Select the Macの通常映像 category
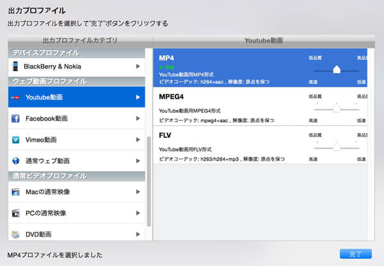 [x=77, y=192]
